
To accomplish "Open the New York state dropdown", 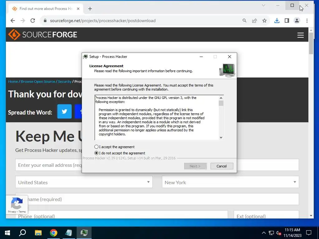I will [x=230, y=182].
